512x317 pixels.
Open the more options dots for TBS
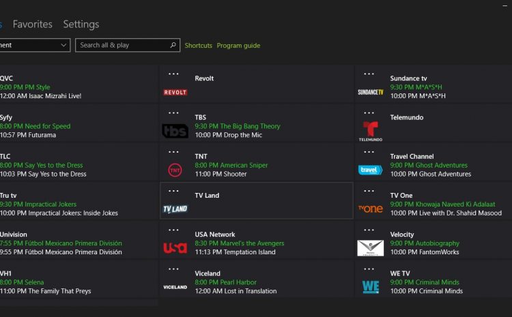173,113
